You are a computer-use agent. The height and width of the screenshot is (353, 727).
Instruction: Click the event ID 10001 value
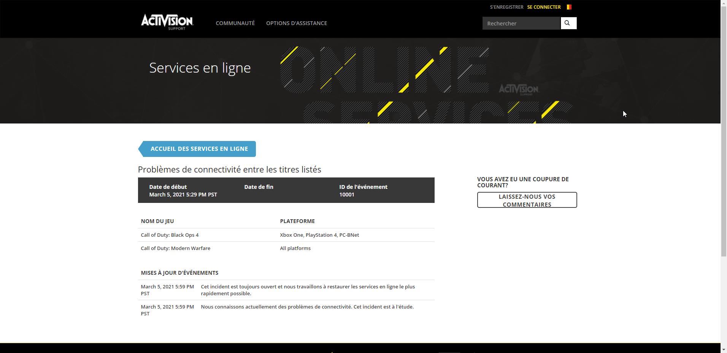(346, 195)
